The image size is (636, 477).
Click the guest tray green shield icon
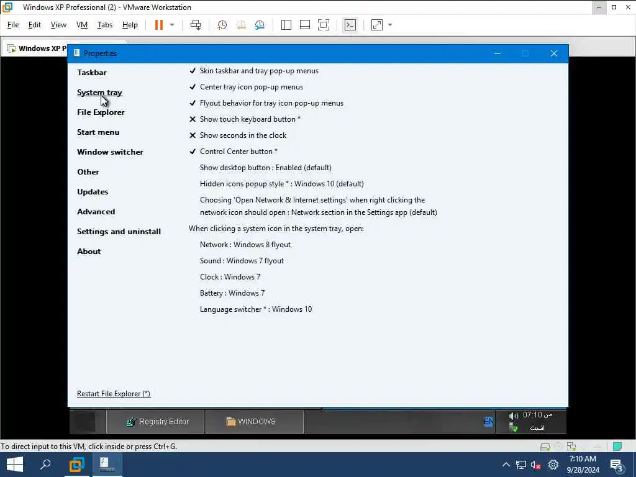[514, 427]
